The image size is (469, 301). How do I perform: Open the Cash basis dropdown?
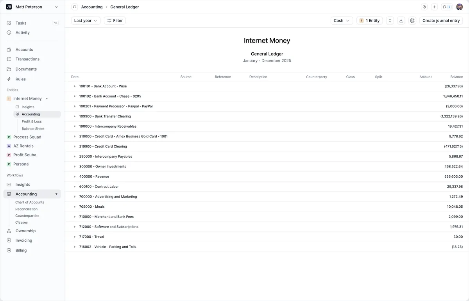coord(342,21)
